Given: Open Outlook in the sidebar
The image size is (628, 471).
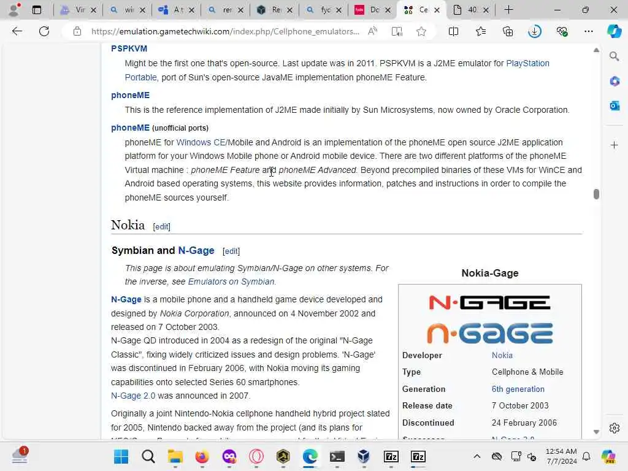Looking at the screenshot, I should coord(614,105).
